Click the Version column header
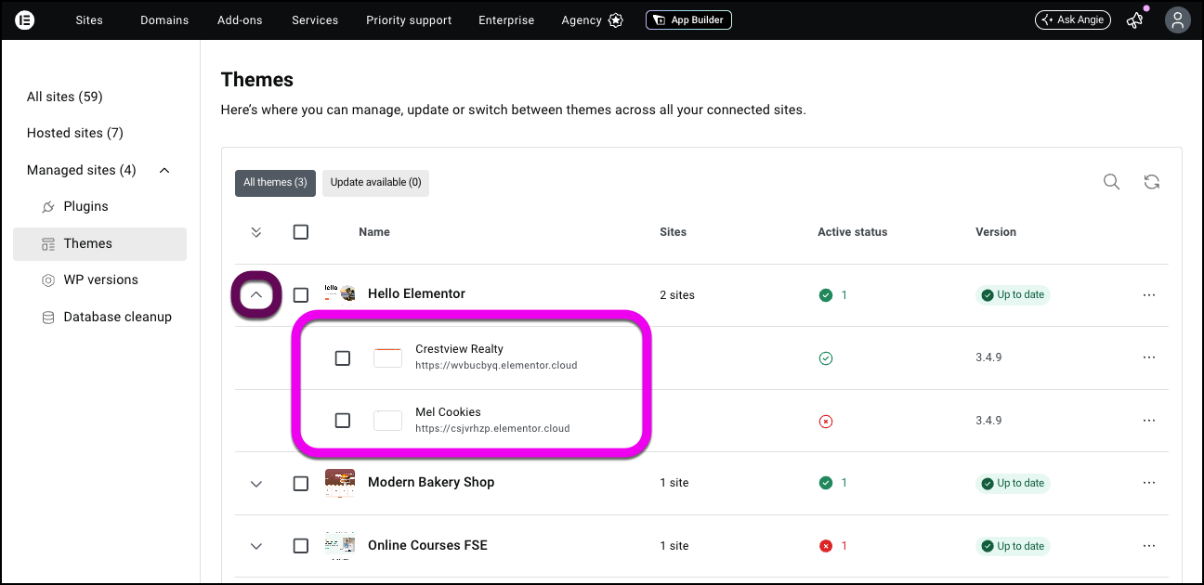Image resolution: width=1204 pixels, height=585 pixels. [996, 232]
